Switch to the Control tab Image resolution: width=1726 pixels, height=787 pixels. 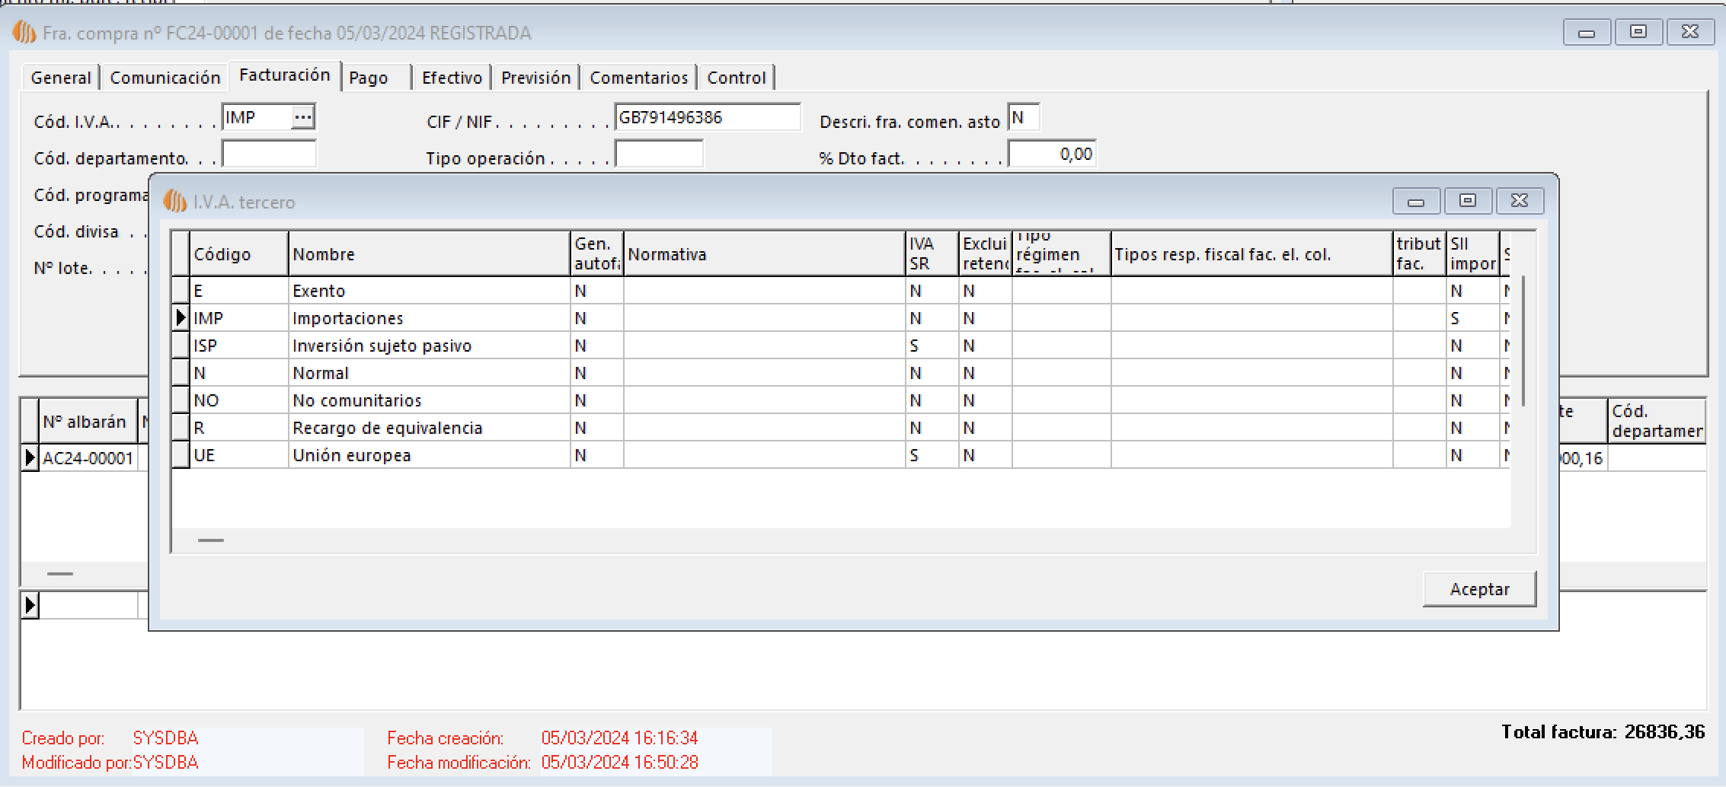736,78
